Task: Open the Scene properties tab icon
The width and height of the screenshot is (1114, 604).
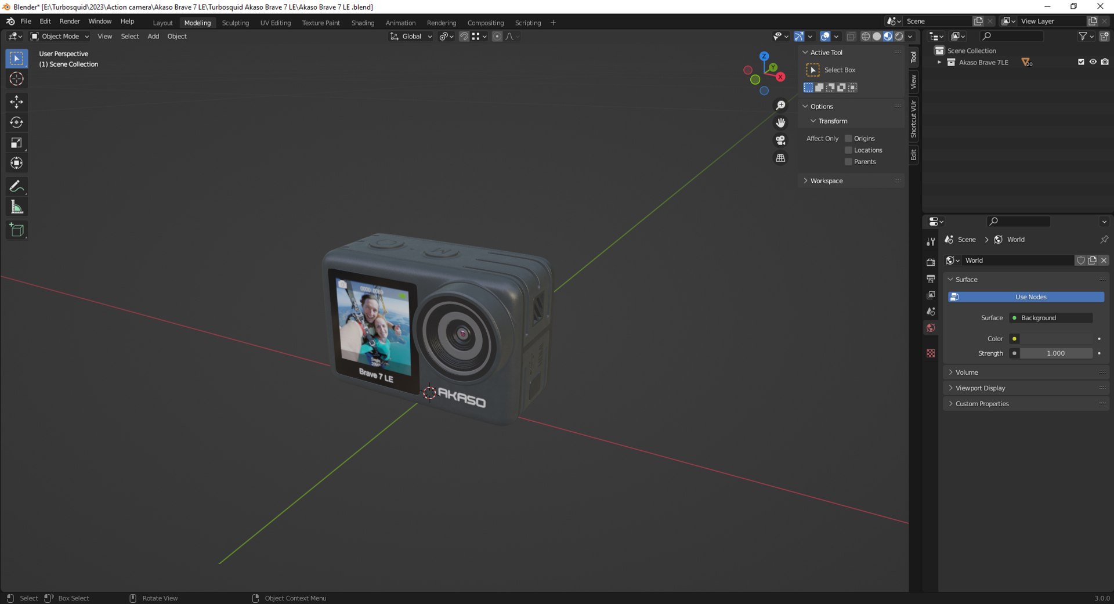Action: click(x=931, y=312)
